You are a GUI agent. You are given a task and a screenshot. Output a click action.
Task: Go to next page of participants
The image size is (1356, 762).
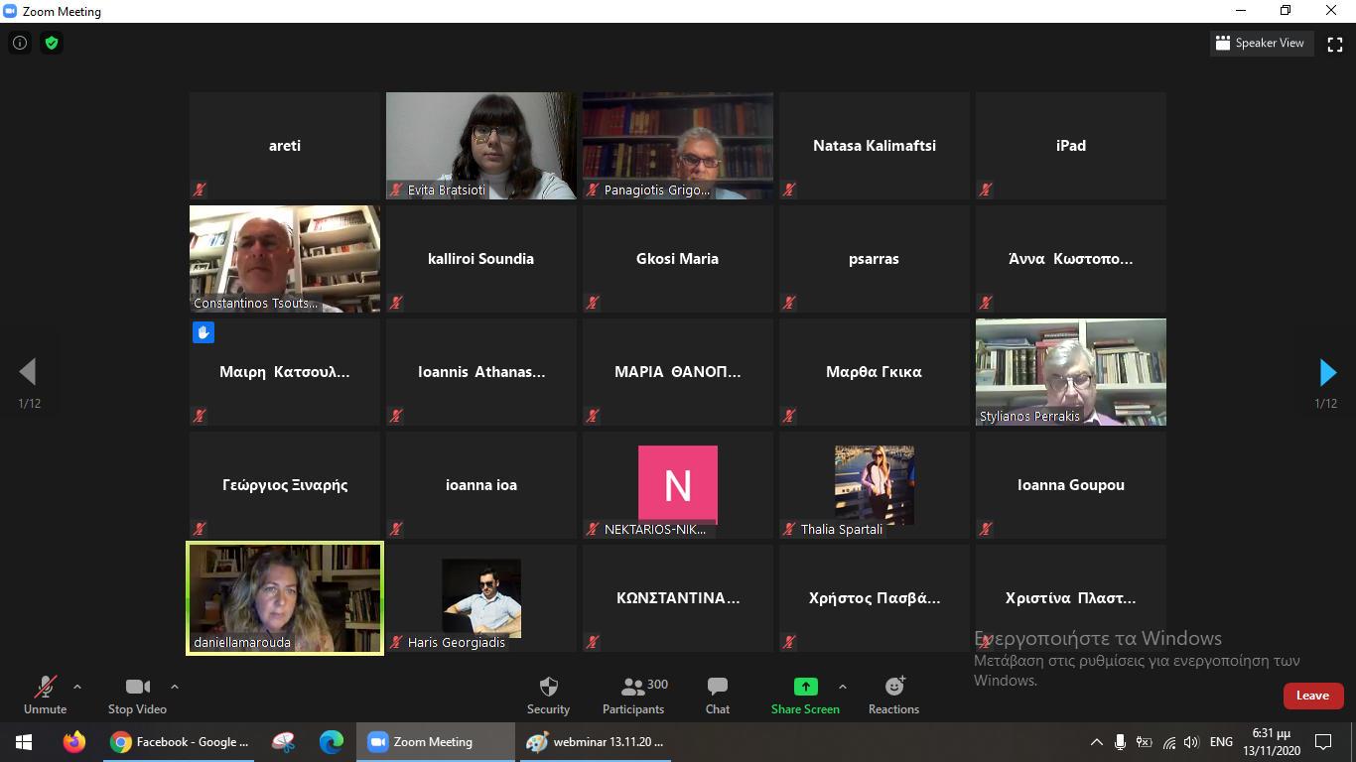click(1327, 372)
